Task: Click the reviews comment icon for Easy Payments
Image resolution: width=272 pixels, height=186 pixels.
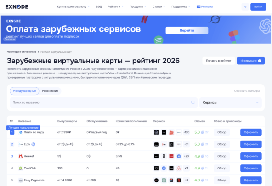Action: [x=203, y=180]
